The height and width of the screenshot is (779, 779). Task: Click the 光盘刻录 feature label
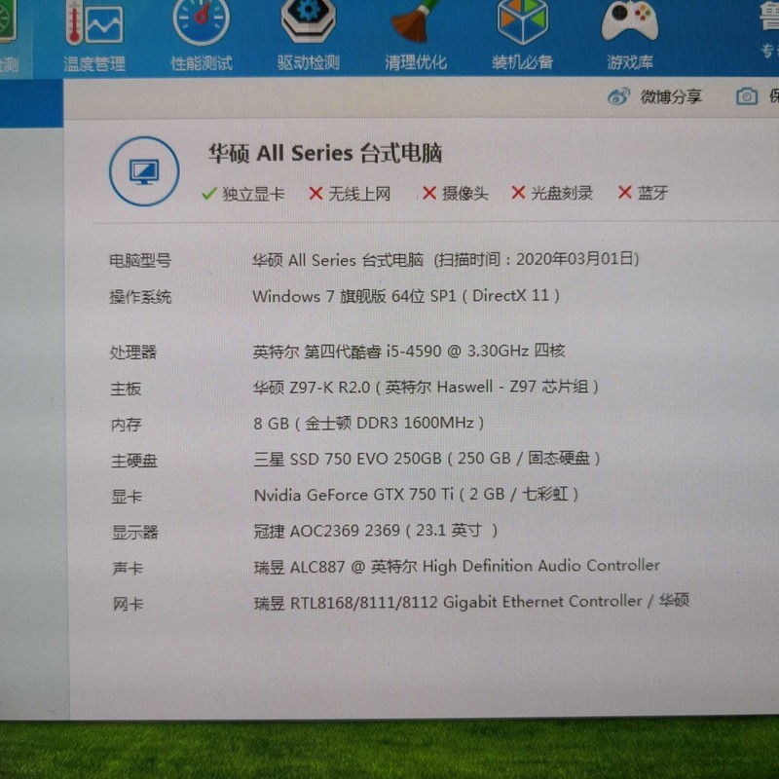coord(562,192)
